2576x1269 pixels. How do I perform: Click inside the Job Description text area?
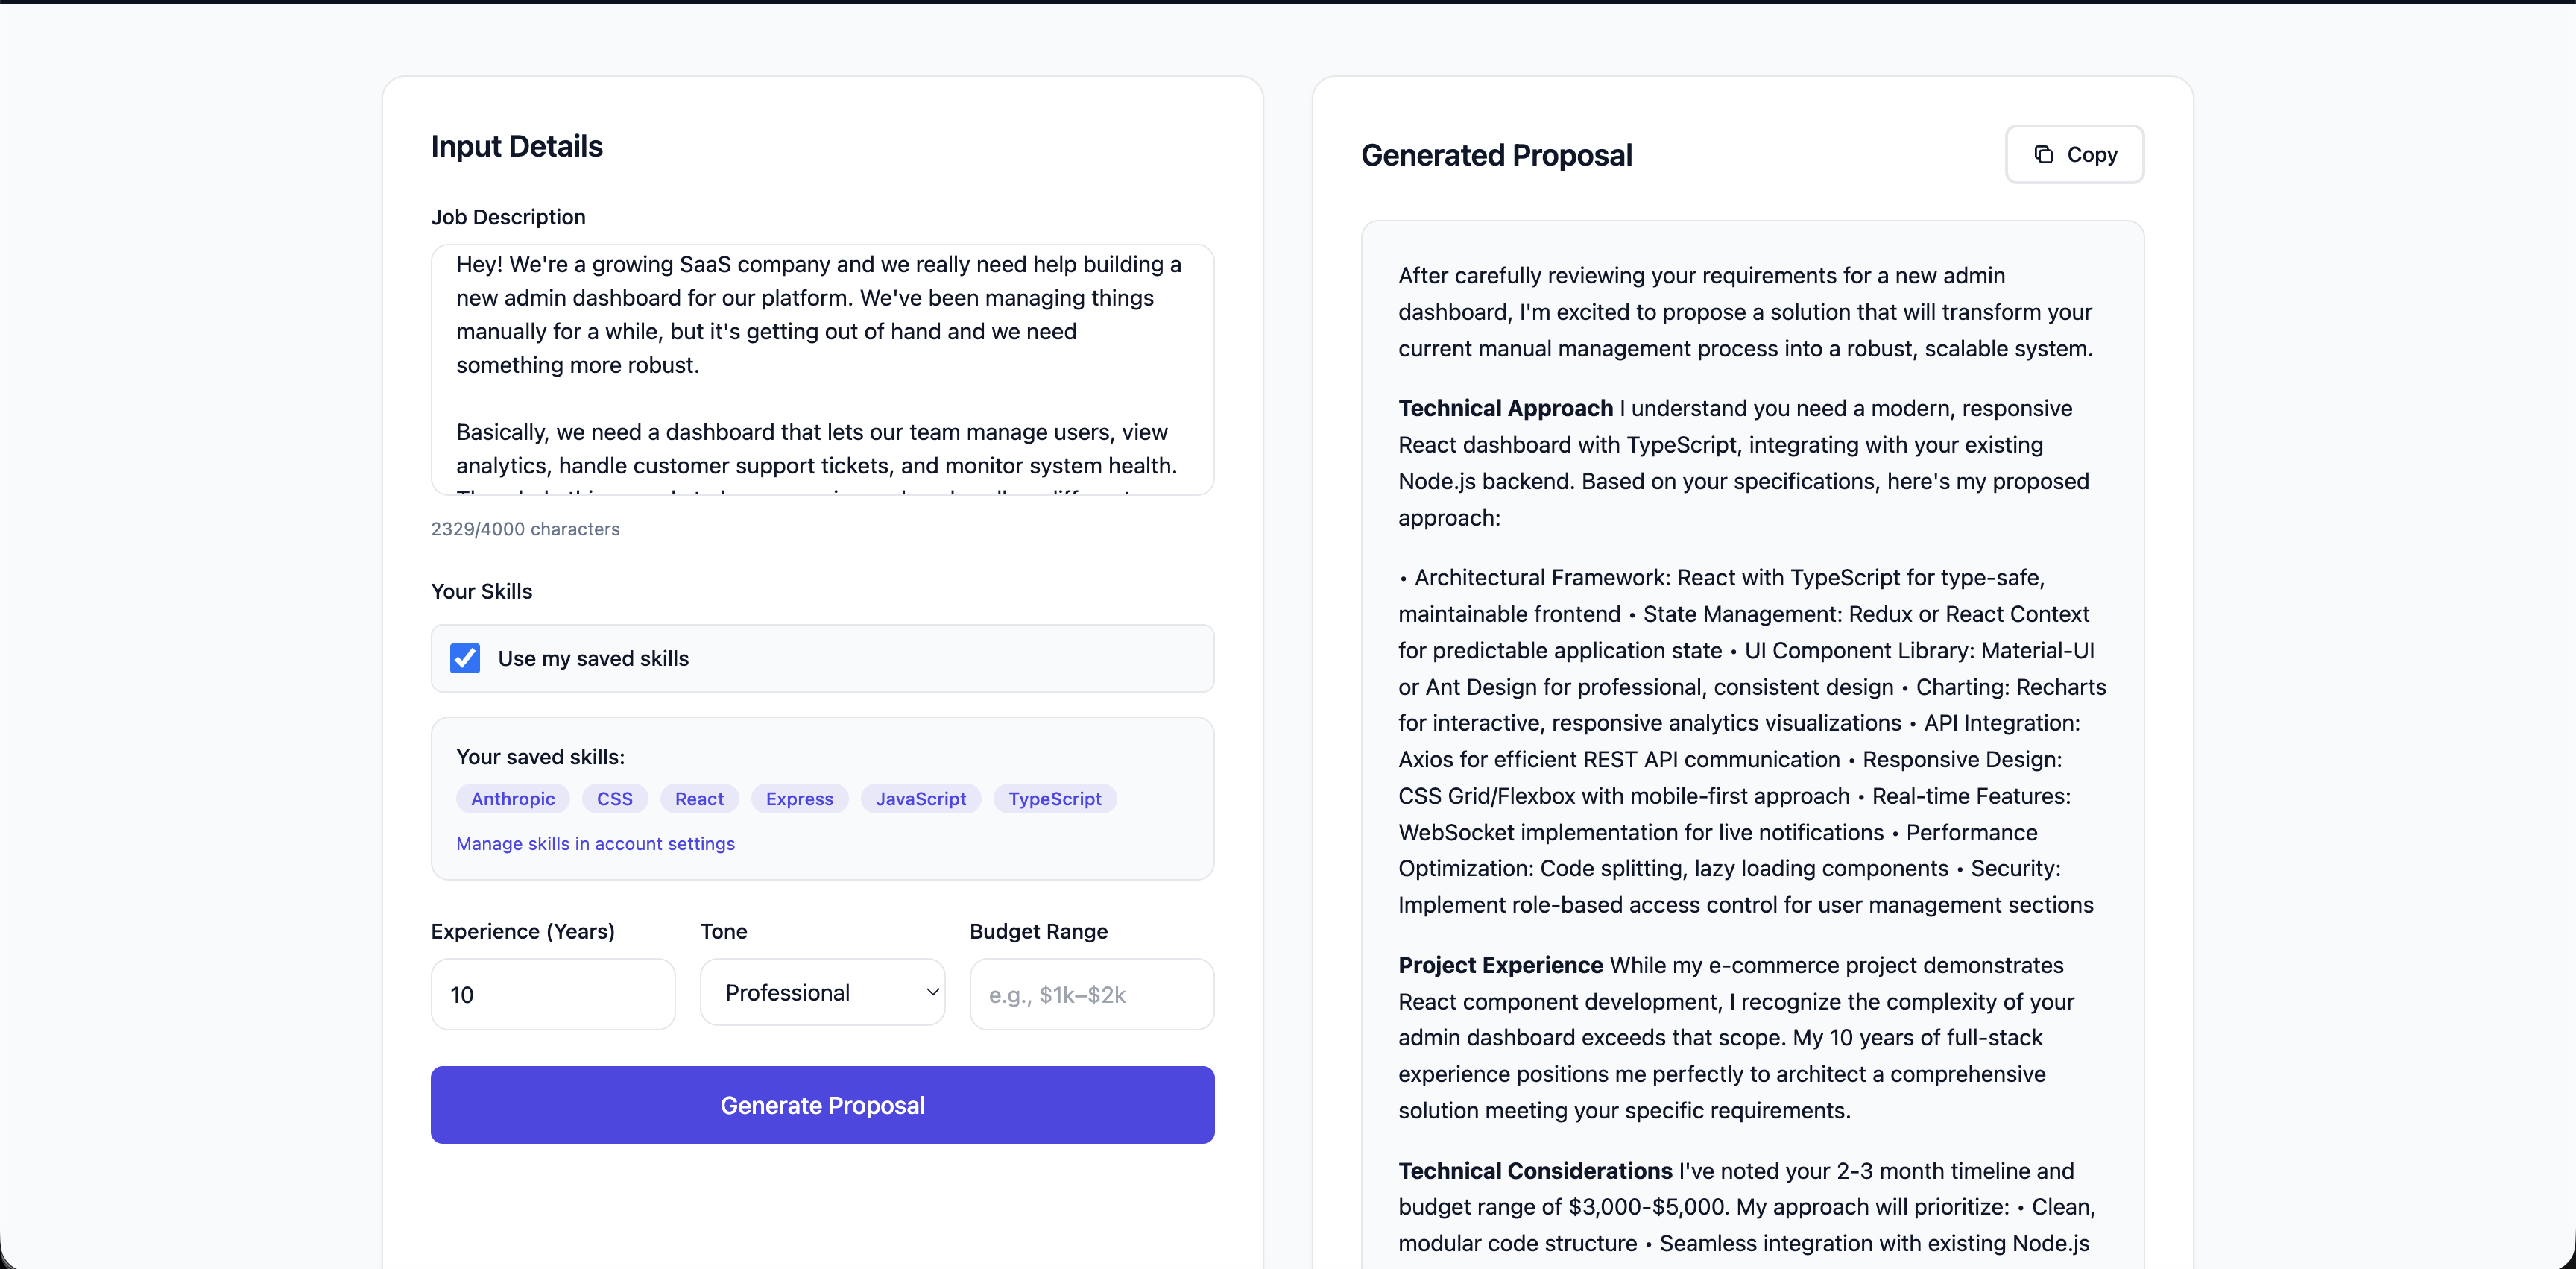coord(821,369)
